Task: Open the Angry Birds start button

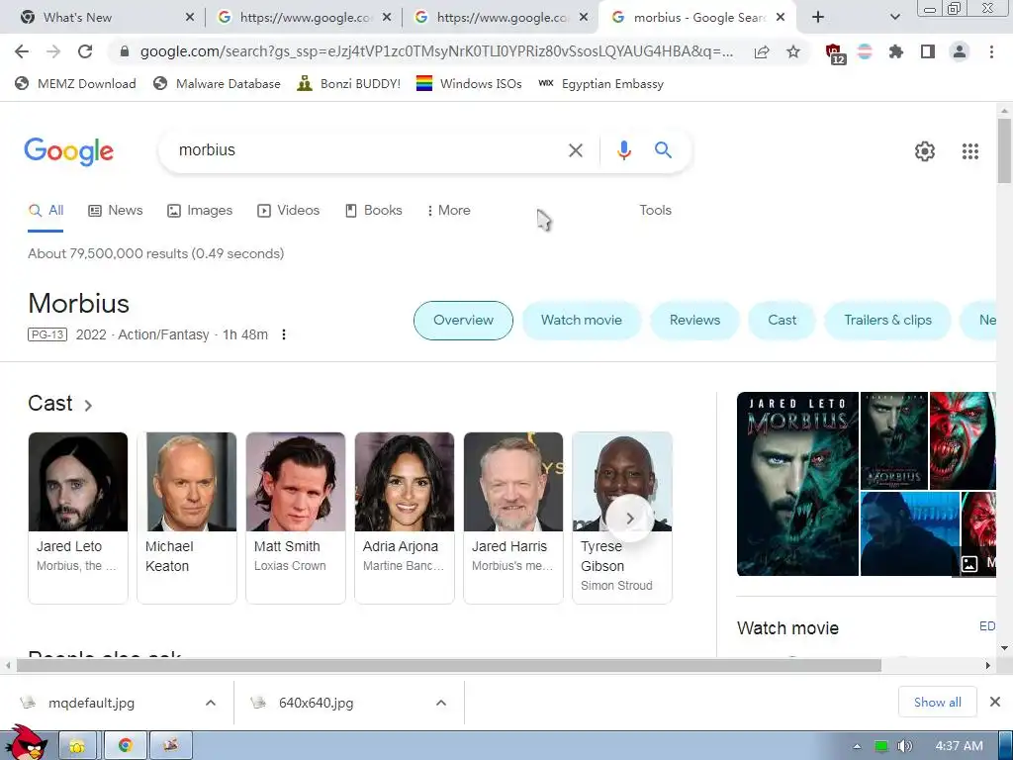Action: click(27, 743)
